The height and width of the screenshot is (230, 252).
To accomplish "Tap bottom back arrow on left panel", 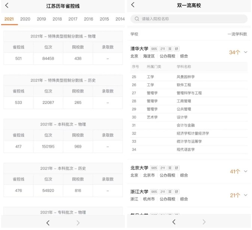I will (48, 223).
